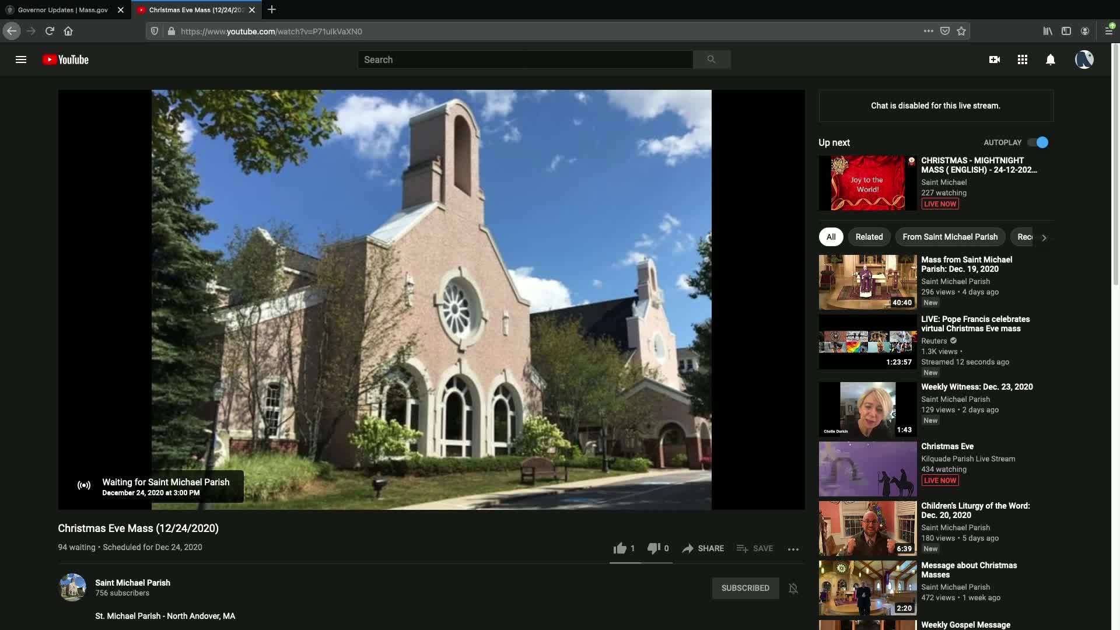Go back with browser back arrow
The image size is (1120, 630).
12,31
